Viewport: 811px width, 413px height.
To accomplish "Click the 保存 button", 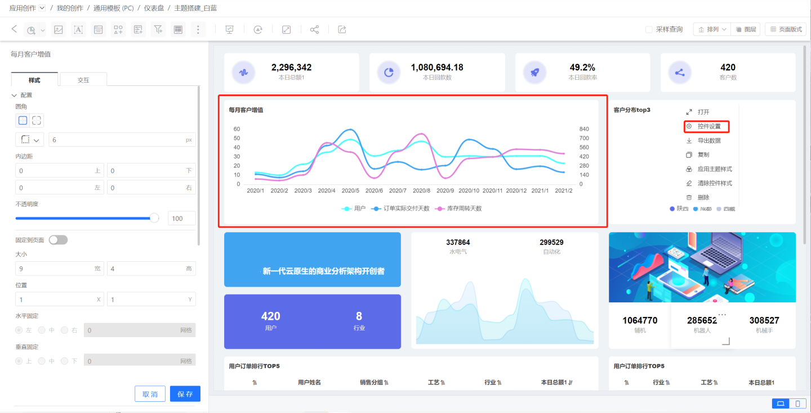I will click(x=185, y=394).
